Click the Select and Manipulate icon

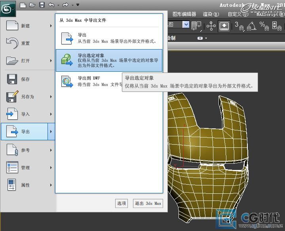[211, 26]
